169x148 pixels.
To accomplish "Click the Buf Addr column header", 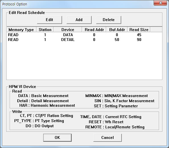I will [x=117, y=30].
